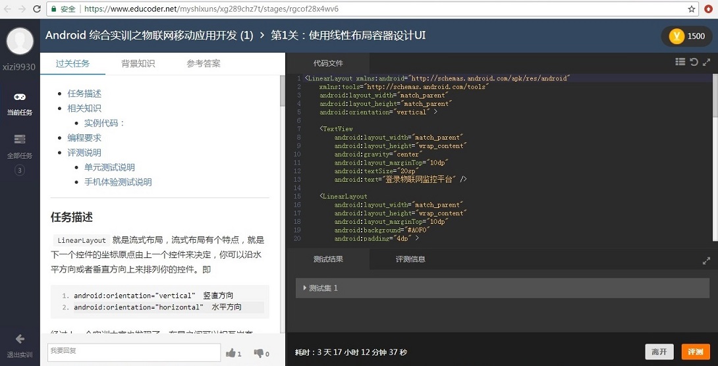Click the 离开 button

click(x=659, y=352)
